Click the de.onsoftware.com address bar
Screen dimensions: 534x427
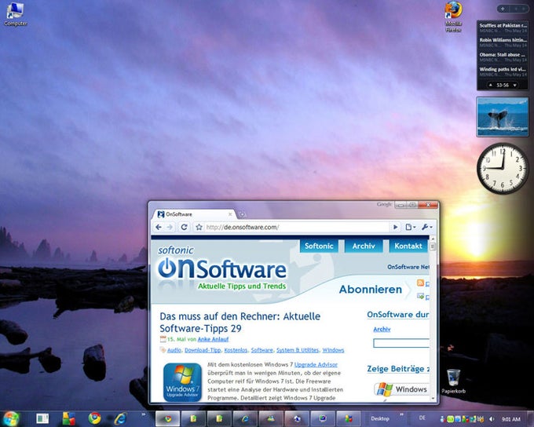(x=296, y=227)
